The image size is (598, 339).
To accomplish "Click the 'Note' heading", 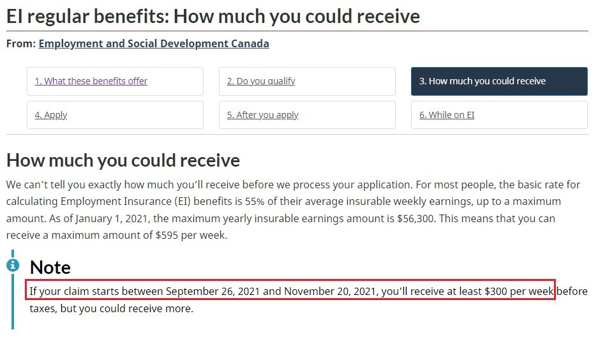I will tap(50, 267).
